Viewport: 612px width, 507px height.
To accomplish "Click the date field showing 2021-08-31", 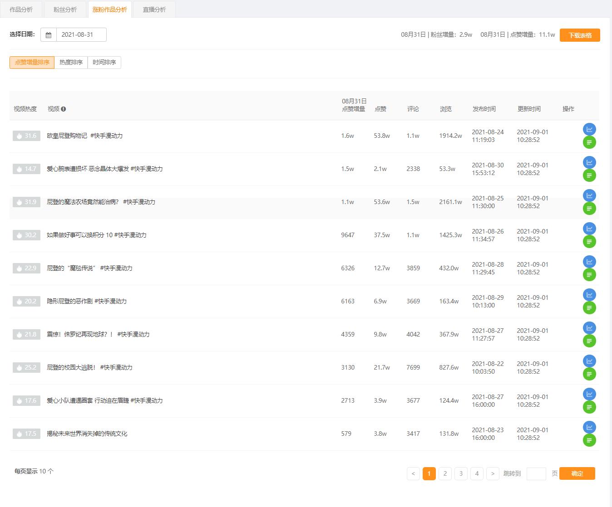I will pyautogui.click(x=81, y=35).
